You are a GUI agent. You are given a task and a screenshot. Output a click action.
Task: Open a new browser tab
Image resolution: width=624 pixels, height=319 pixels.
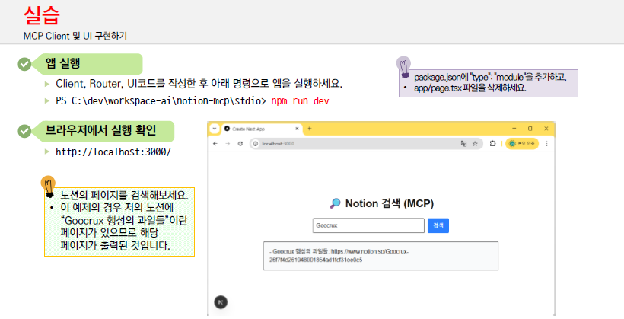[310, 129]
